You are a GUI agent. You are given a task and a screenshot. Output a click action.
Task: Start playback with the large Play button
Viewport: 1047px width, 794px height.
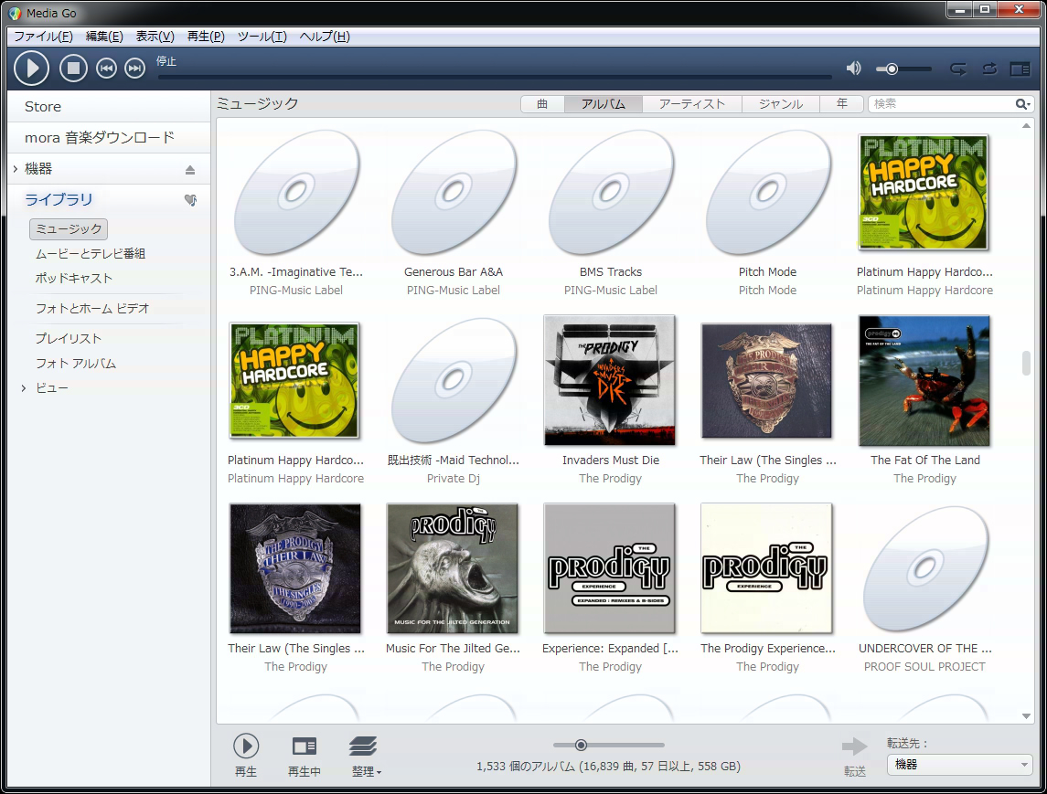coord(31,68)
